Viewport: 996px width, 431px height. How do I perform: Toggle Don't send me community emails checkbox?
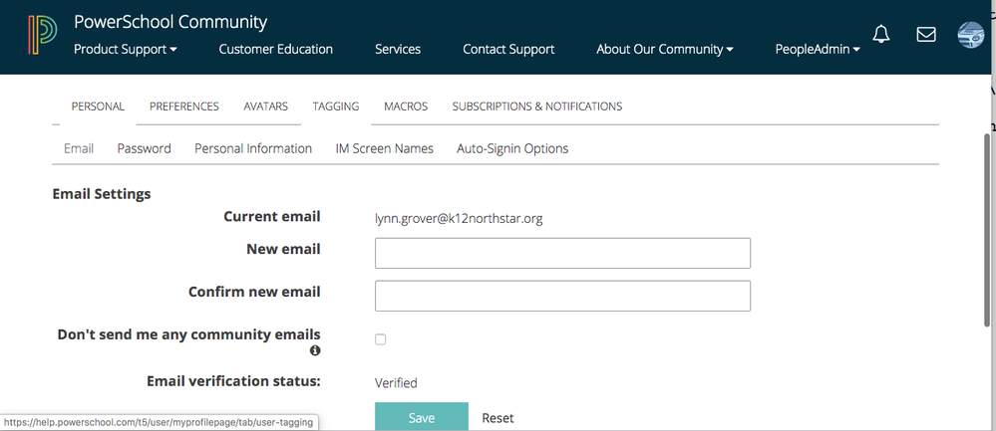(381, 339)
